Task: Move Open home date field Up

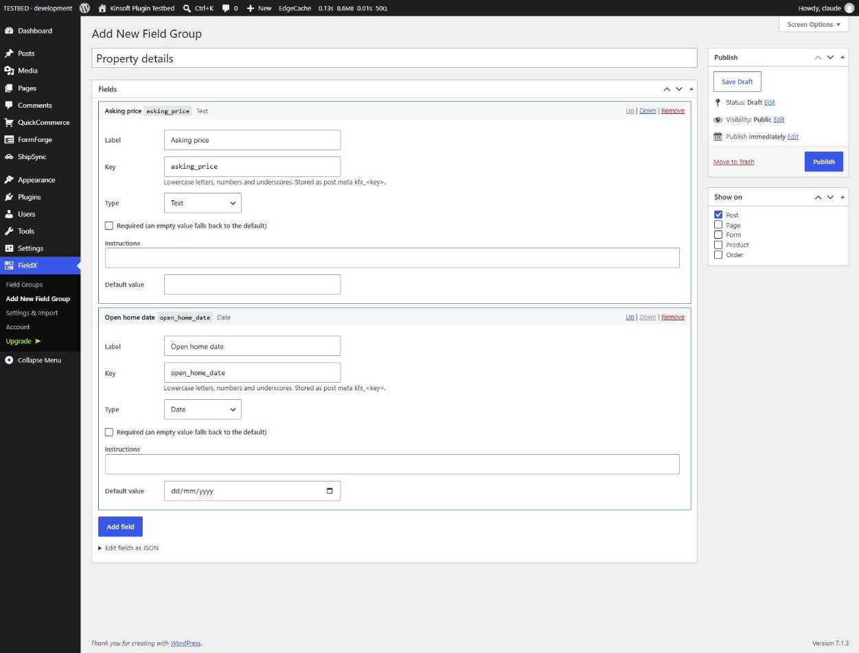Action: [630, 317]
